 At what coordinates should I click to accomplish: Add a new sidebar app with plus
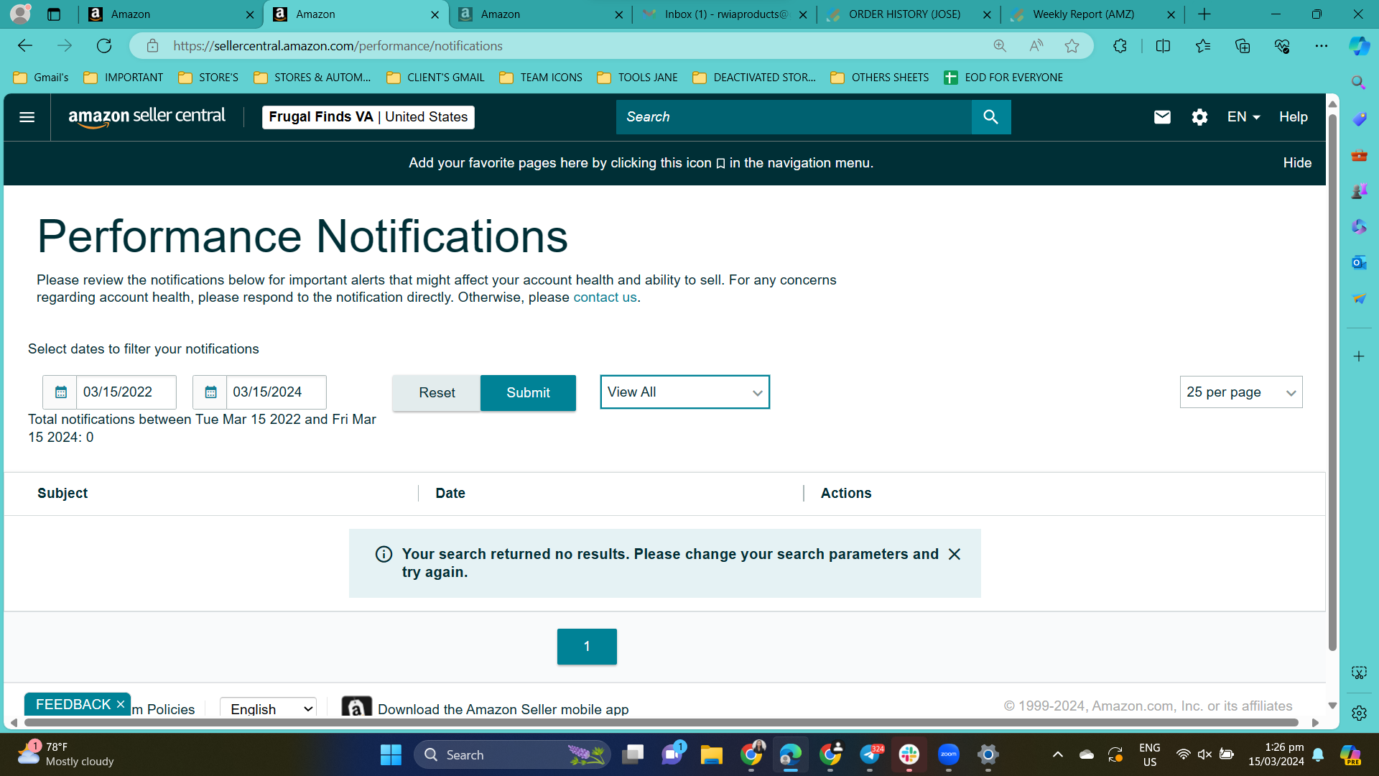click(1359, 356)
